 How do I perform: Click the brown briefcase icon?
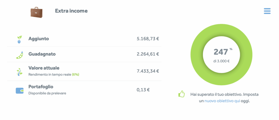(36, 12)
